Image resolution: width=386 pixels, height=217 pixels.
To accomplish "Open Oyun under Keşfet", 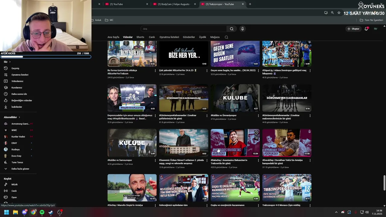I will click(14, 197).
